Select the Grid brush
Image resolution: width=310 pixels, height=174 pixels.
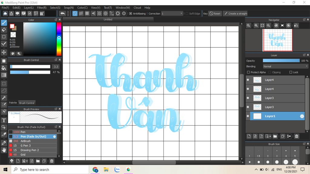[x=33, y=155]
